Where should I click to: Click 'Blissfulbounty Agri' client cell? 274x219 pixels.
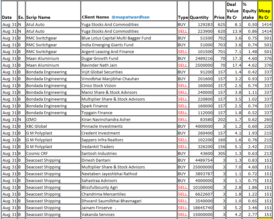129,188
